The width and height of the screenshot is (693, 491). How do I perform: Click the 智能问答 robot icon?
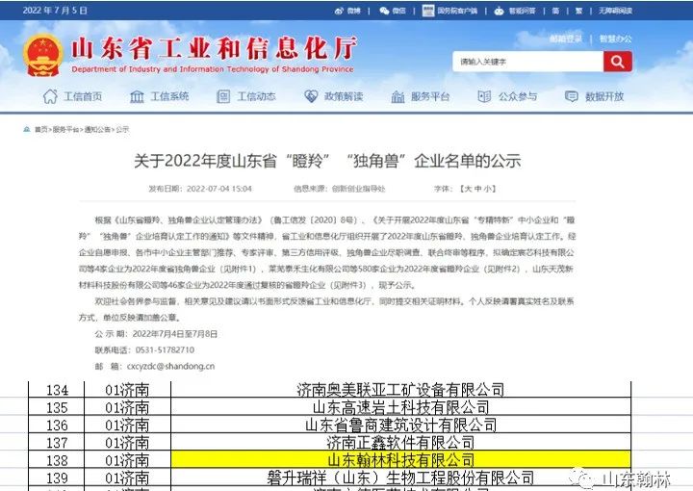pos(499,11)
